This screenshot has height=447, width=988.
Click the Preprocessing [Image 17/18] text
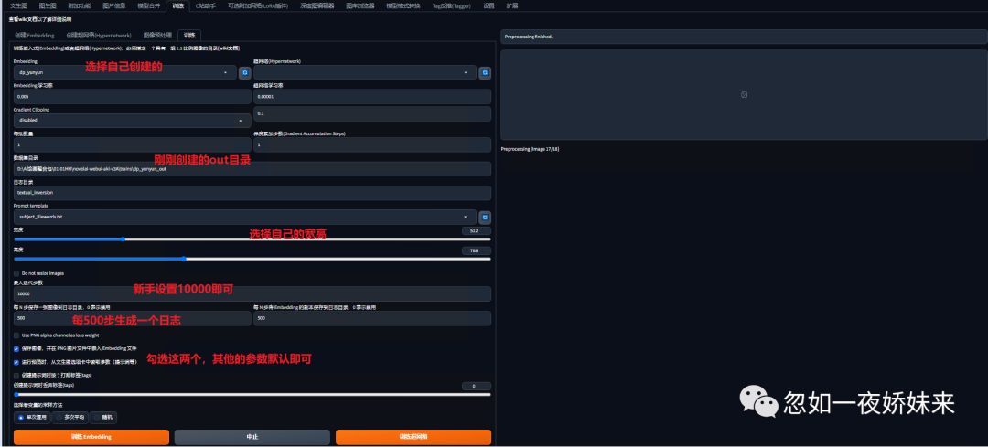(x=530, y=149)
